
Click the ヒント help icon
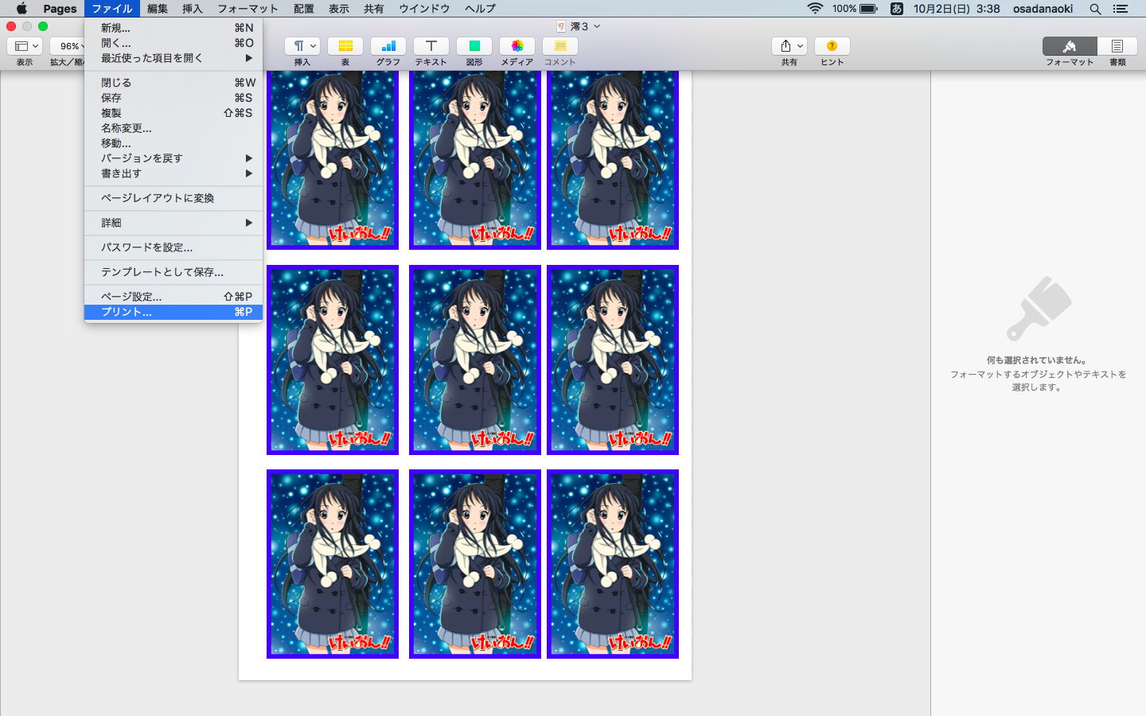click(x=832, y=46)
